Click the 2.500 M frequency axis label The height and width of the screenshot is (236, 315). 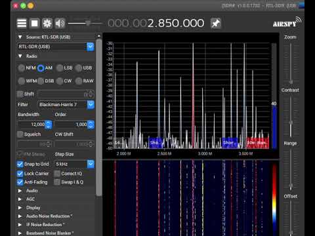164,154
